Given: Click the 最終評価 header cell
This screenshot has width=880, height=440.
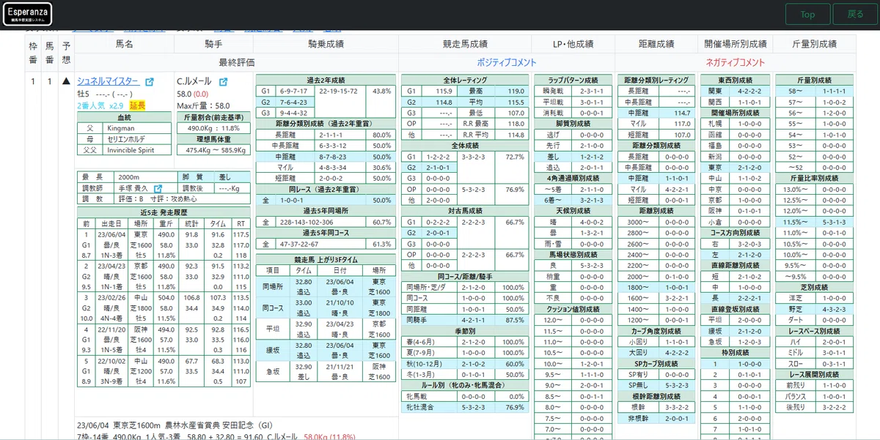Looking at the screenshot, I should (x=237, y=62).
